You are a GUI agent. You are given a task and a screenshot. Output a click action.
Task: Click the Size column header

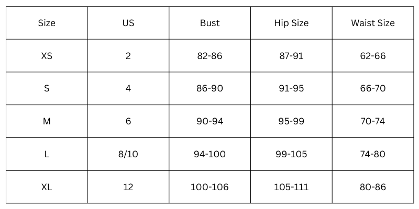47,23
